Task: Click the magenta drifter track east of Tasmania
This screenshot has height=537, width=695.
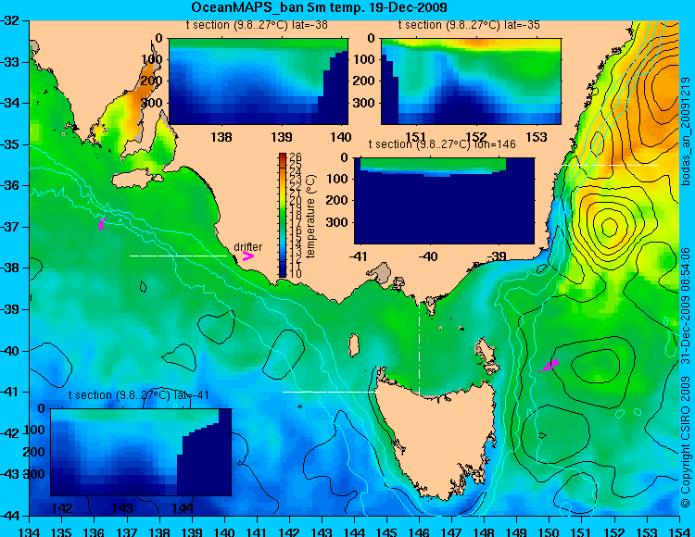Action: pyautogui.click(x=550, y=366)
